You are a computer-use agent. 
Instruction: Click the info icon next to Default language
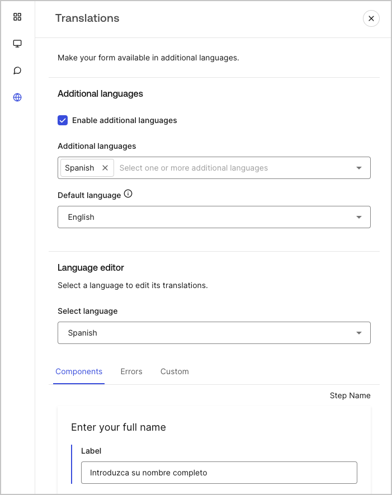point(129,193)
